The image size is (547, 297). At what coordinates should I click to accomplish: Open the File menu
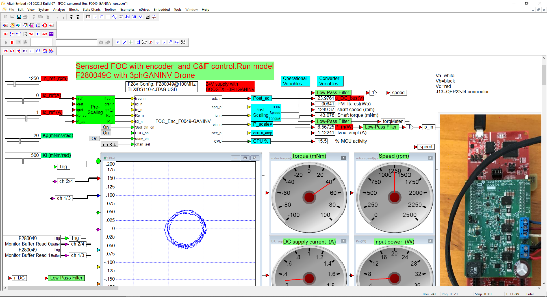click(x=11, y=10)
